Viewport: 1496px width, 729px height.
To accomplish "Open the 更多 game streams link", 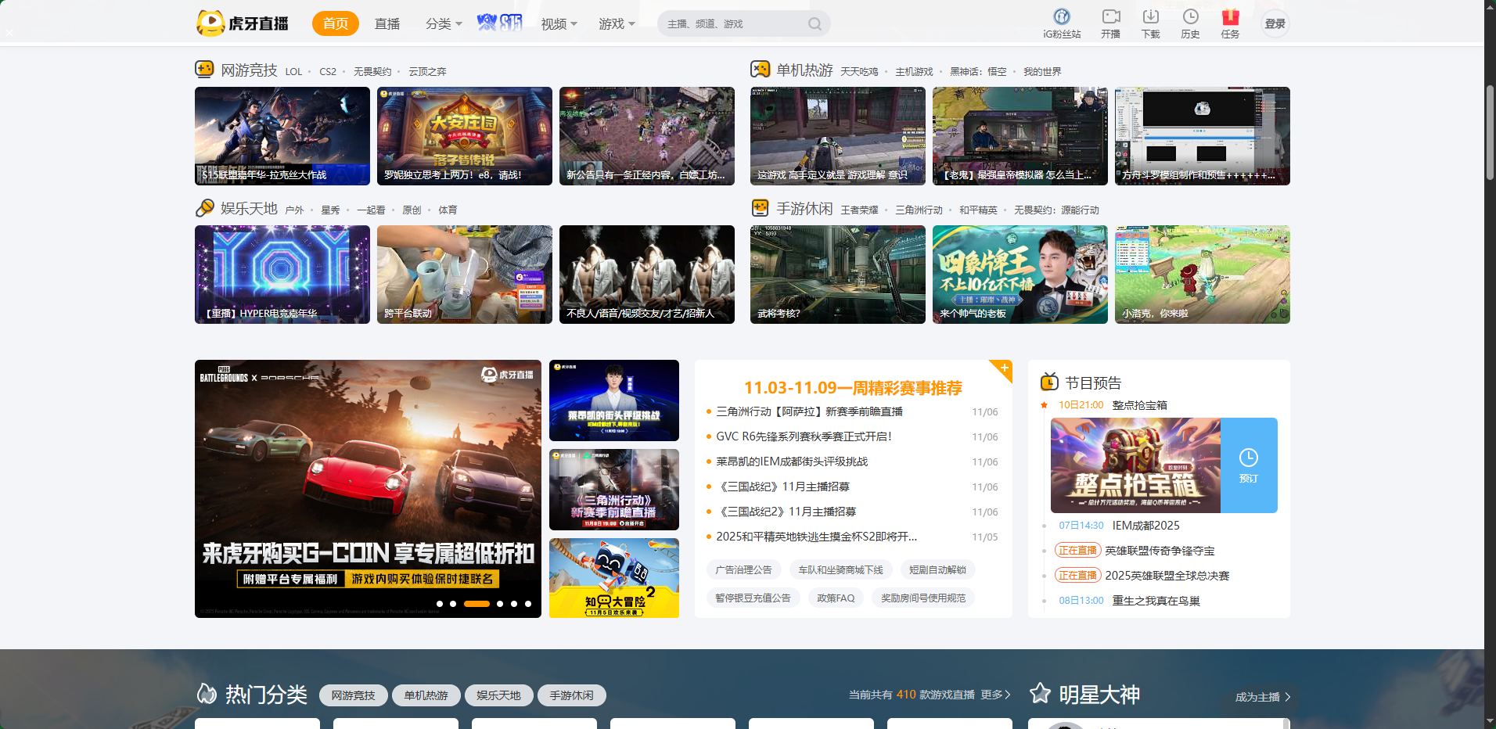I will pyautogui.click(x=995, y=695).
